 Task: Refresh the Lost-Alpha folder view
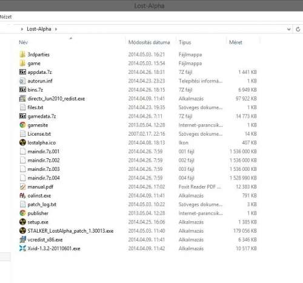coord(298,29)
